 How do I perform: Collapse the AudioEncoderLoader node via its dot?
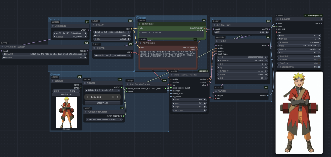tap(85, 112)
